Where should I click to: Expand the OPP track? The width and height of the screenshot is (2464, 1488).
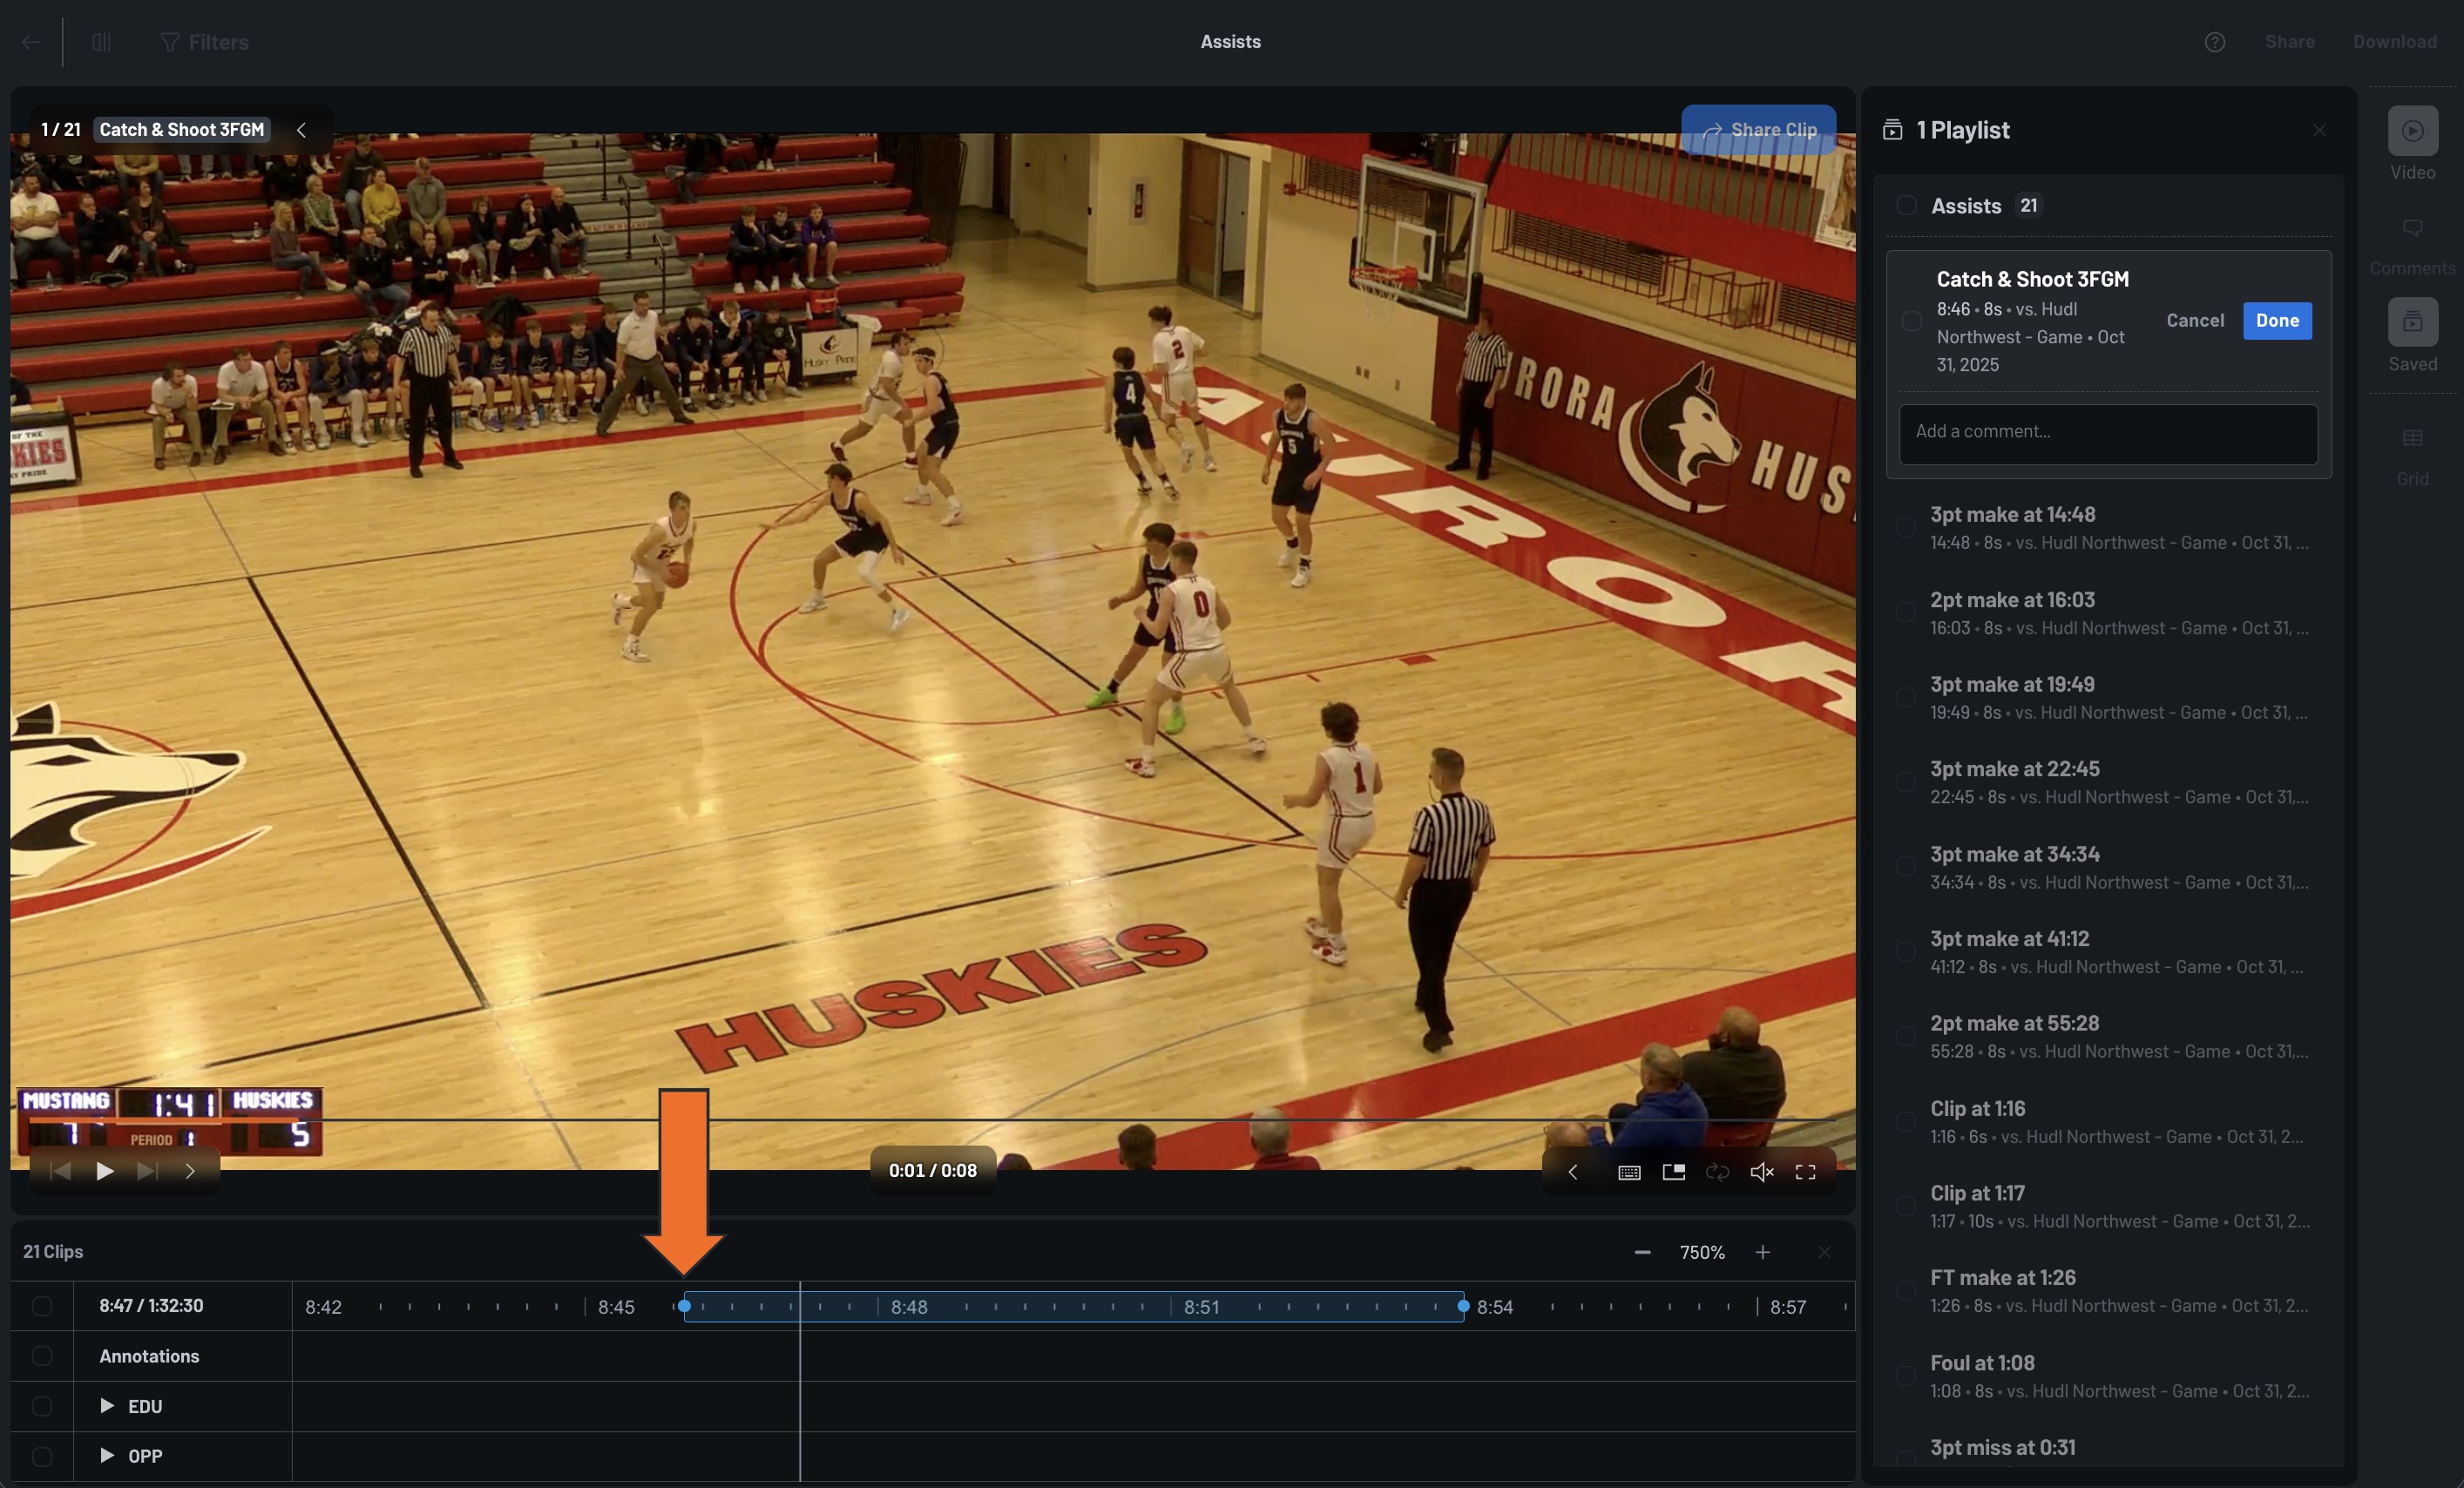107,1455
